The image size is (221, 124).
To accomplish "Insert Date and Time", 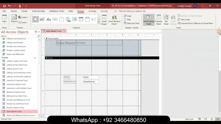I will pos(132,23).
